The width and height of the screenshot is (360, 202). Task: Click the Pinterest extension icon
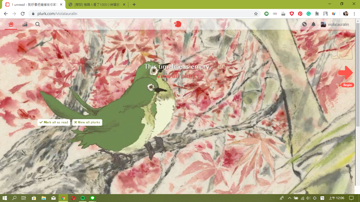point(300,14)
